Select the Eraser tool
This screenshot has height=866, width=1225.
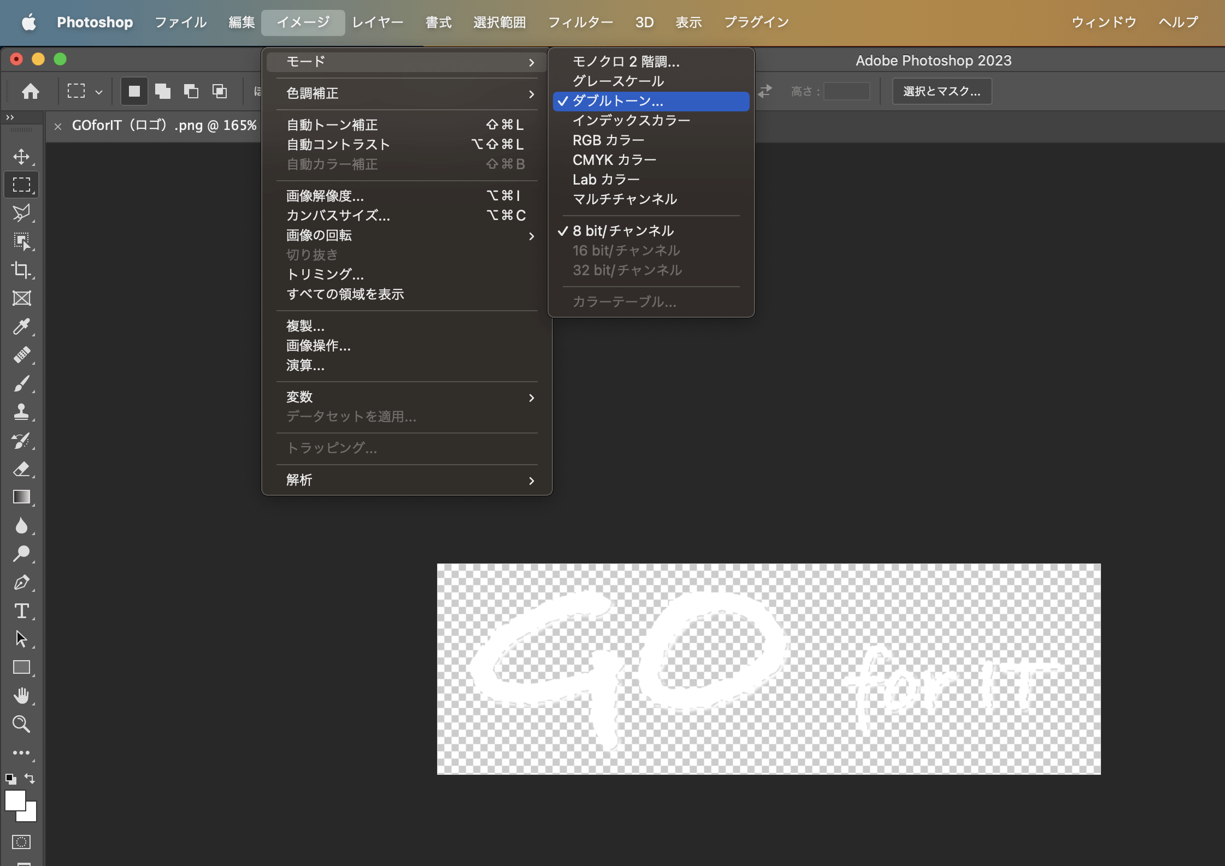(21, 468)
